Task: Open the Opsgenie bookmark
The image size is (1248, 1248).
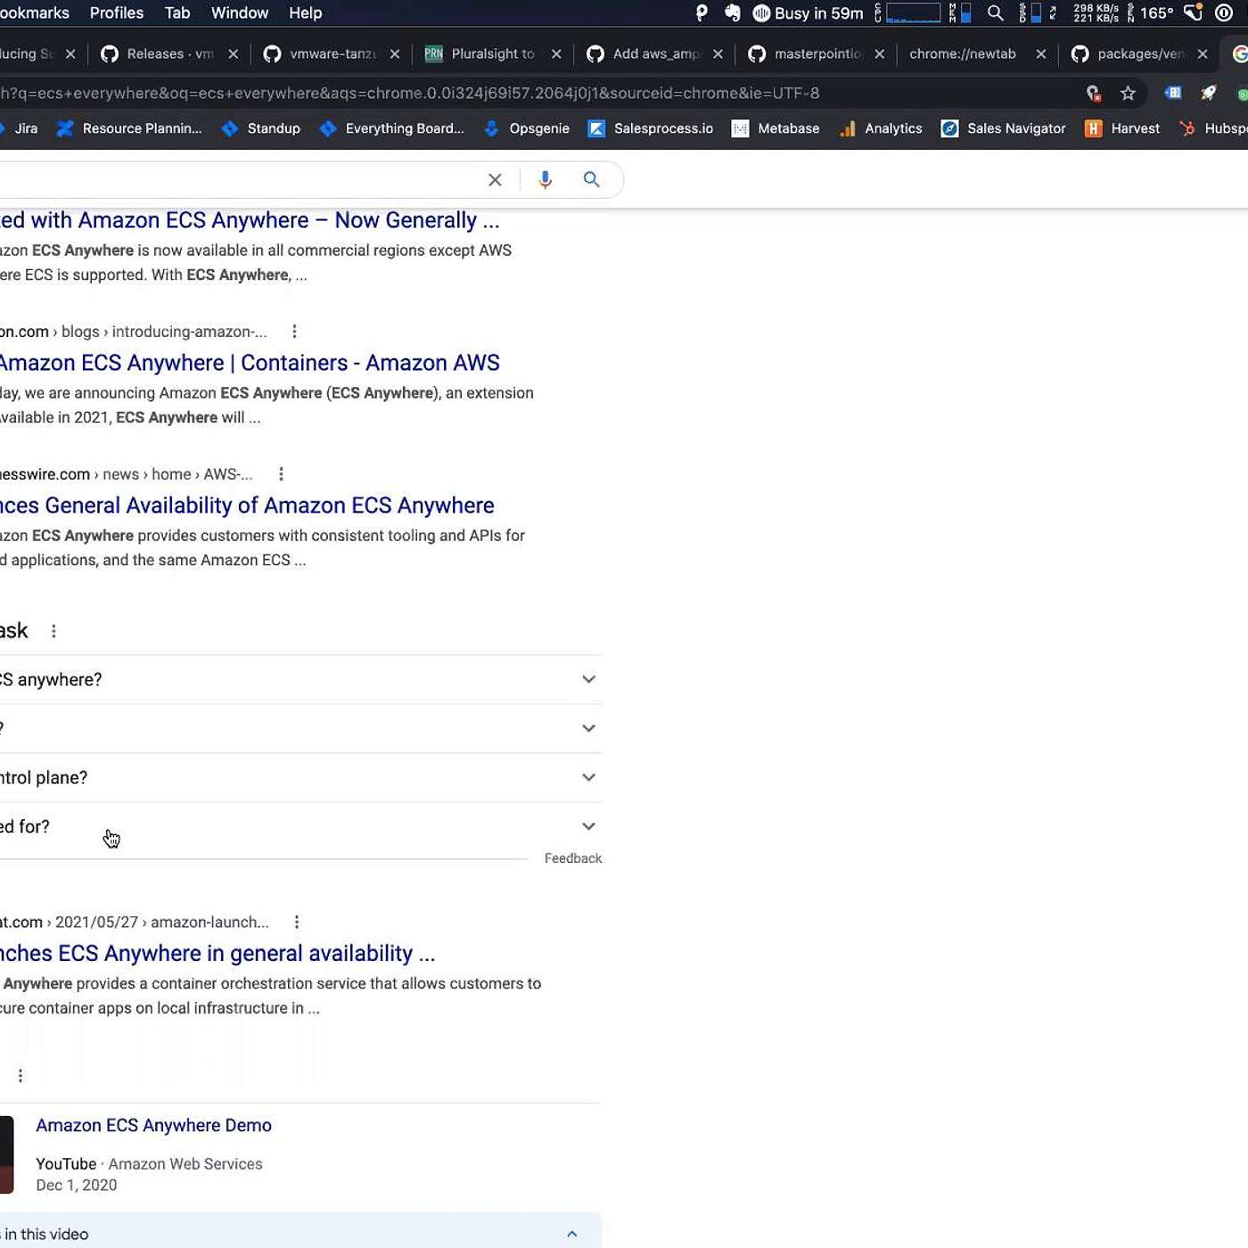Action: click(x=527, y=128)
